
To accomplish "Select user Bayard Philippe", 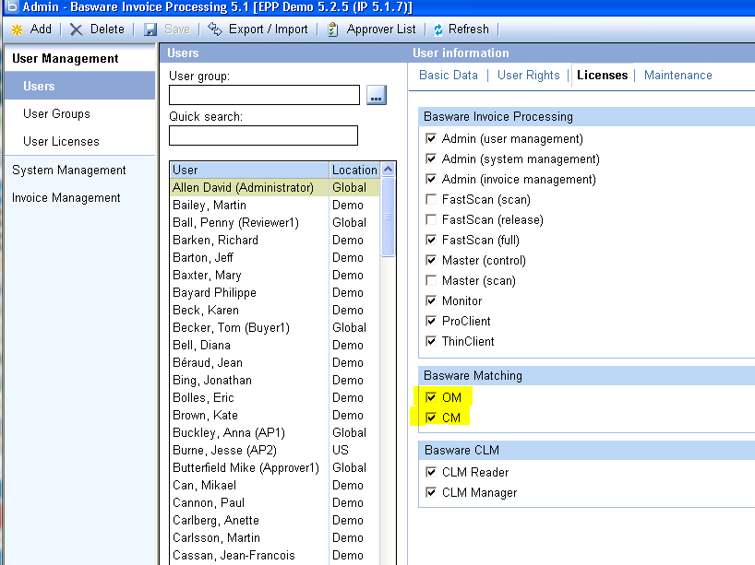I will pos(275,292).
